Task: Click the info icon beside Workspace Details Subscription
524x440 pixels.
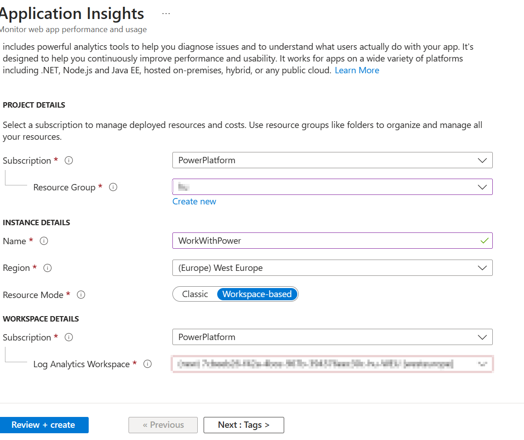Action: (68, 337)
